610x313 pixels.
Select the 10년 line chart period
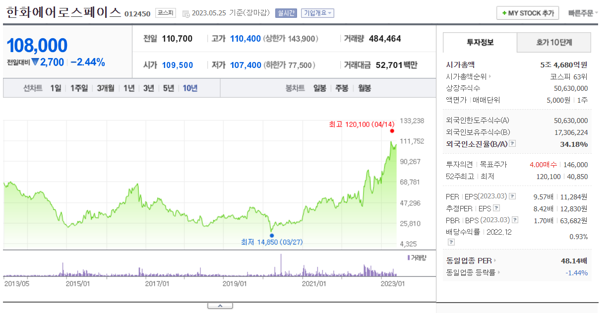pos(190,88)
